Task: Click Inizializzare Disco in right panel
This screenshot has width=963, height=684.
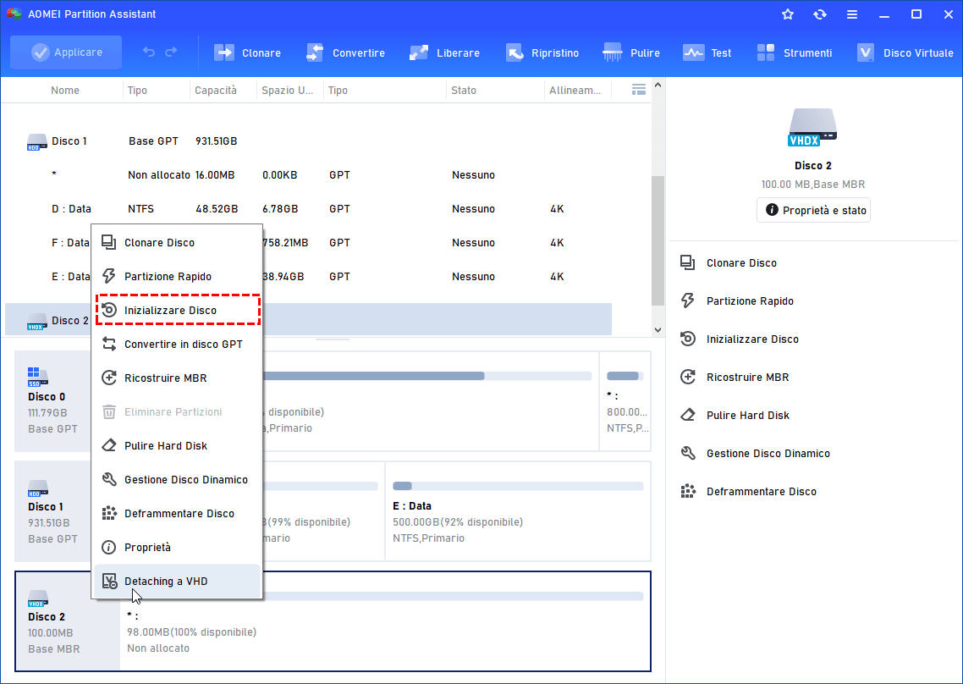Action: pyautogui.click(x=740, y=339)
